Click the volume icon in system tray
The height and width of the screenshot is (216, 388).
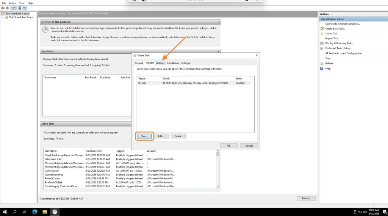365,212
